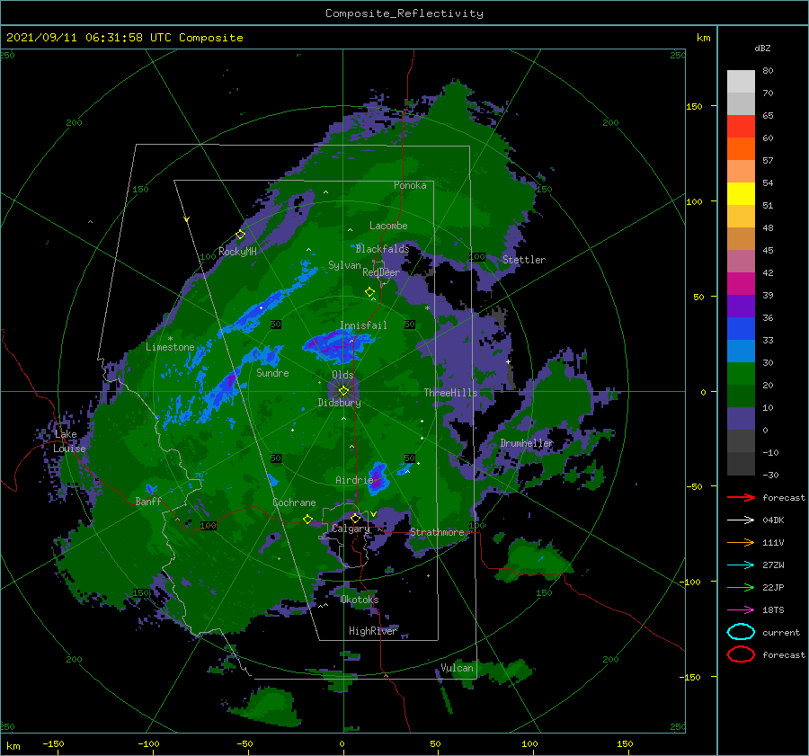
Task: Select the light gray 80 dBZ swatch
Action: 741,81
